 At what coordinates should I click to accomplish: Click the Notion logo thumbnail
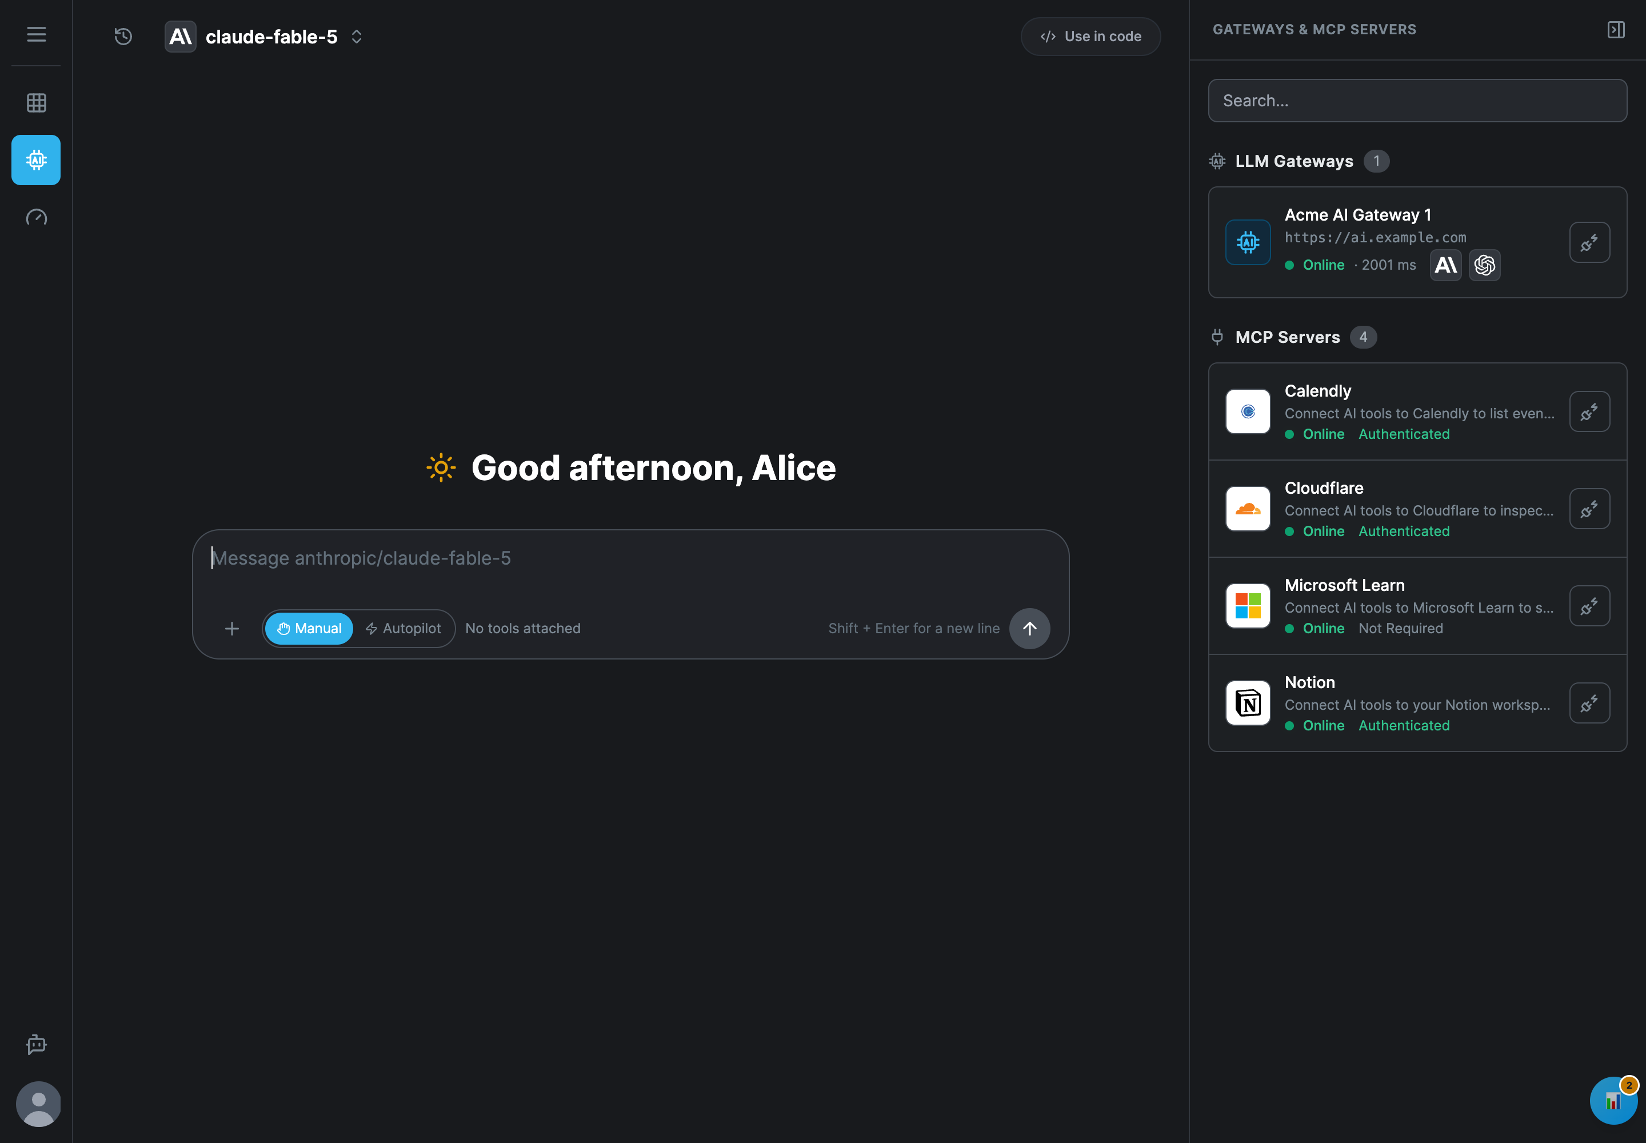pos(1247,702)
